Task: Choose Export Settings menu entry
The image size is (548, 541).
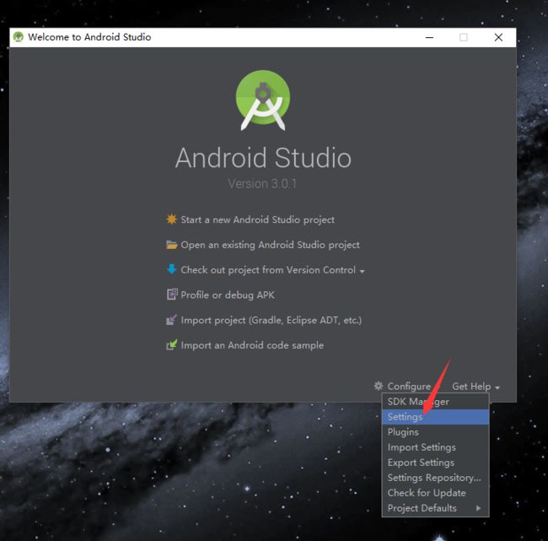Action: click(435, 463)
